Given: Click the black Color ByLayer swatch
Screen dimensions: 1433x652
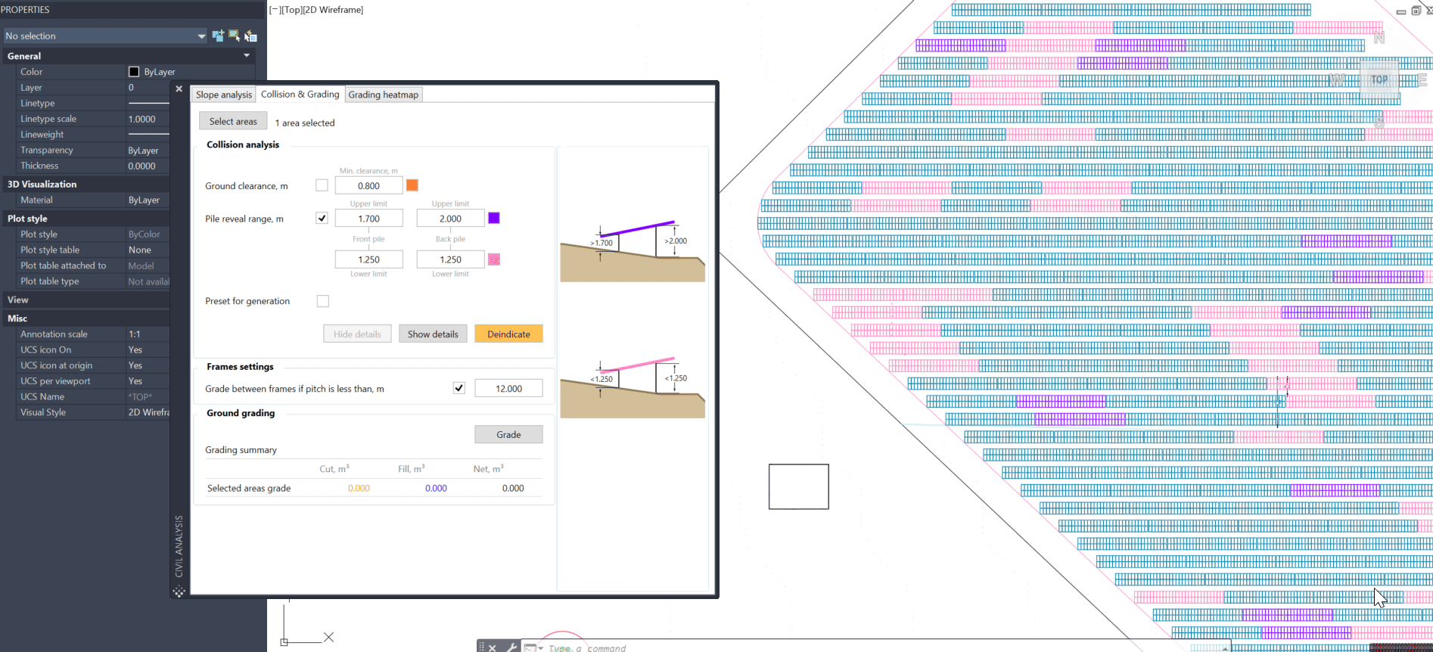Looking at the screenshot, I should 134,72.
